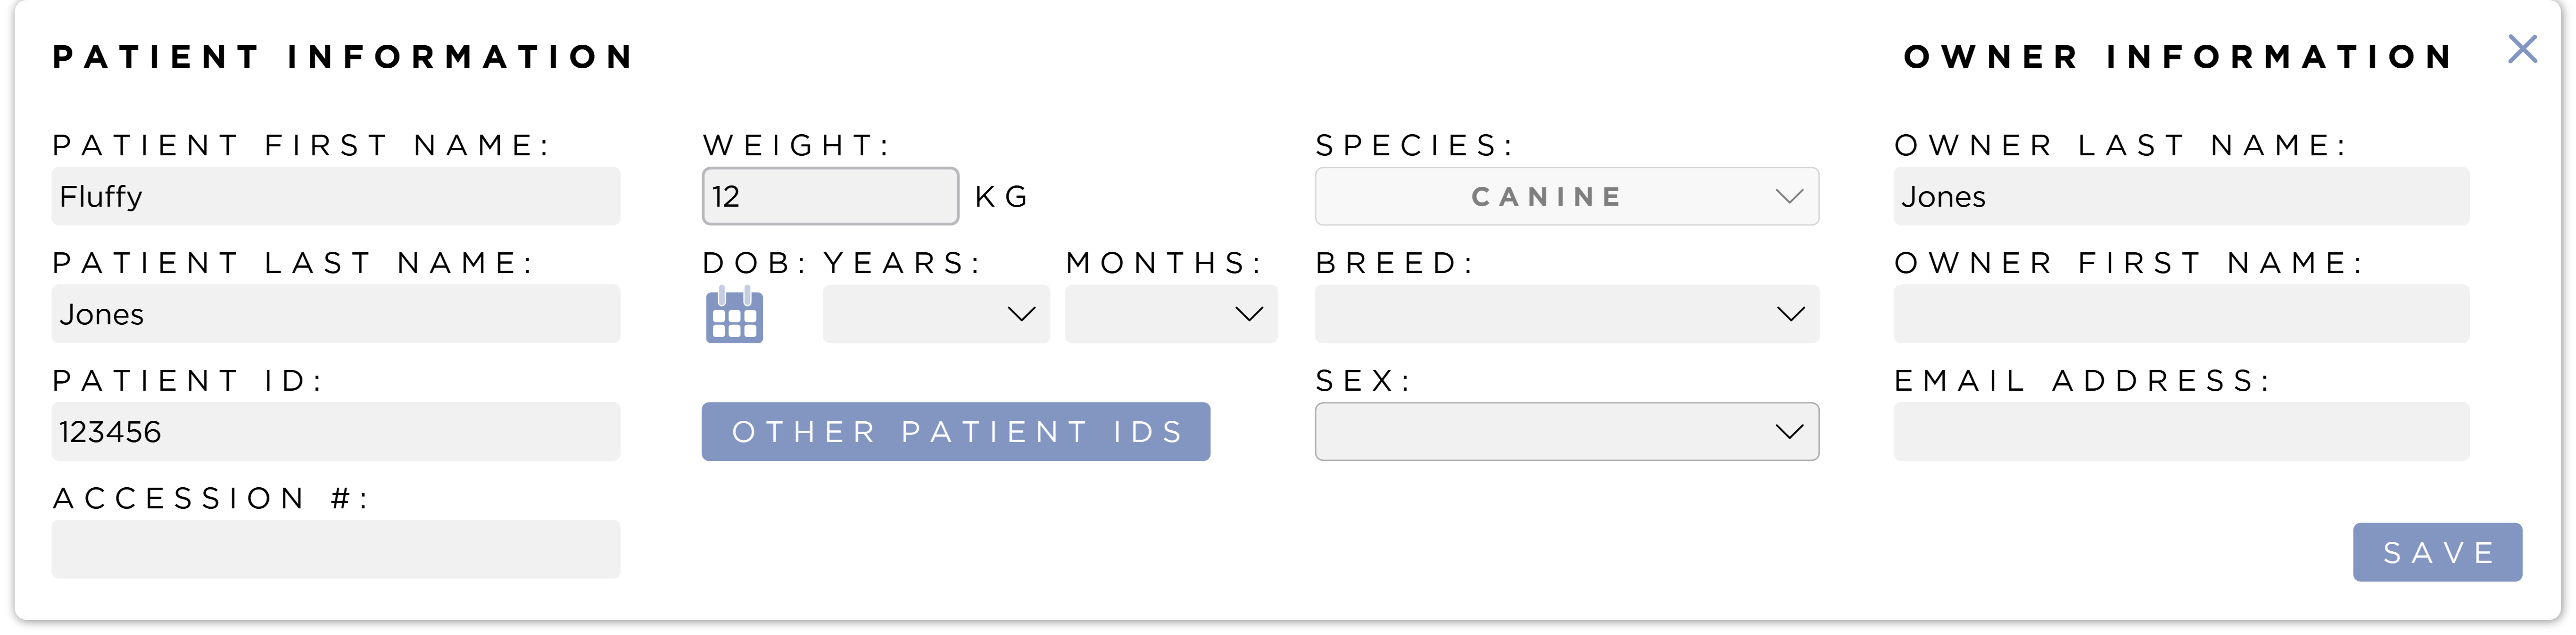
Task: Select the Patient ID field containing 123456
Action: click(337, 431)
